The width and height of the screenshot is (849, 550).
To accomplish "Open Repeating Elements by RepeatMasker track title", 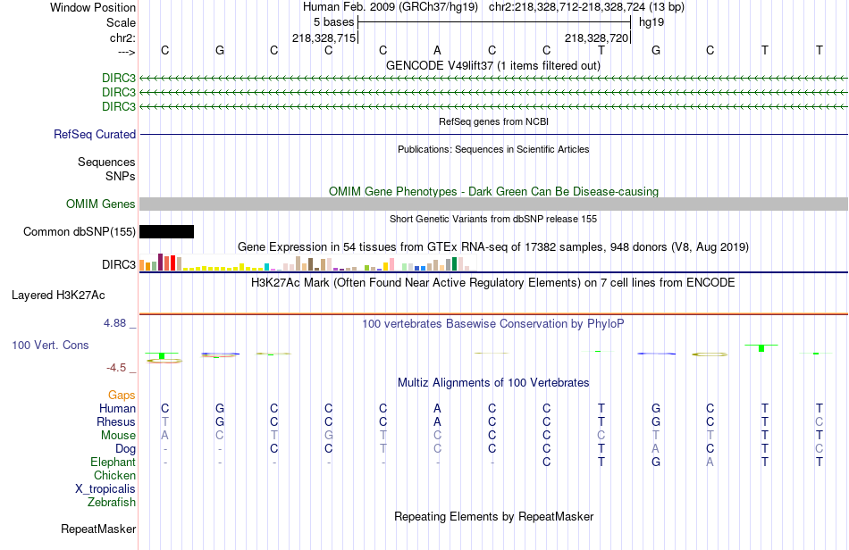I will 493,516.
